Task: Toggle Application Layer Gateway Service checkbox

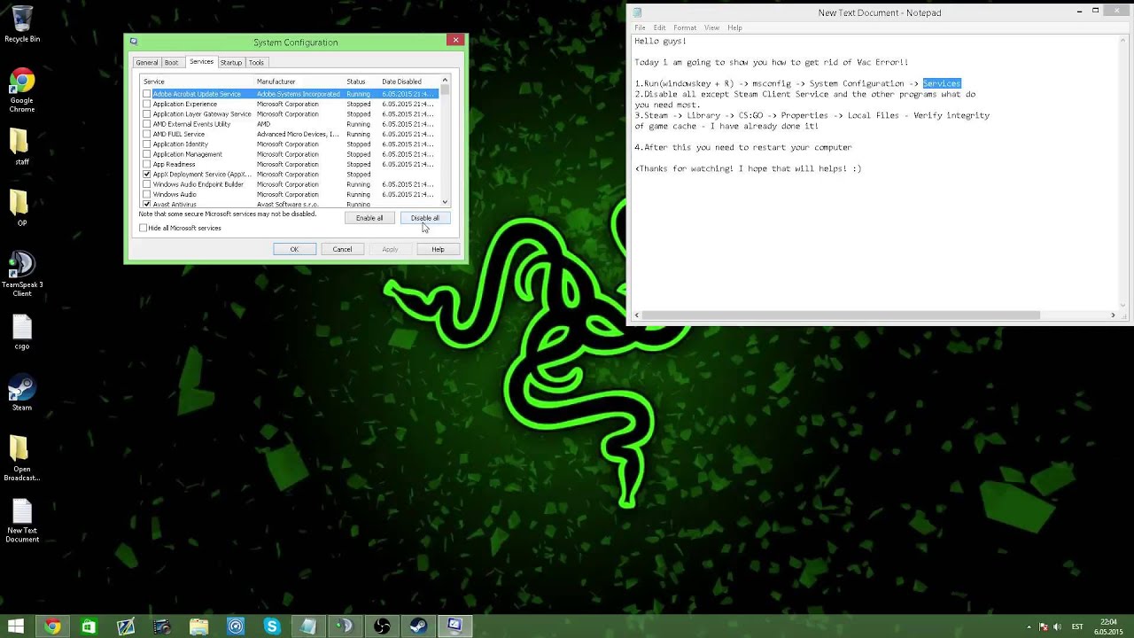Action: (146, 114)
